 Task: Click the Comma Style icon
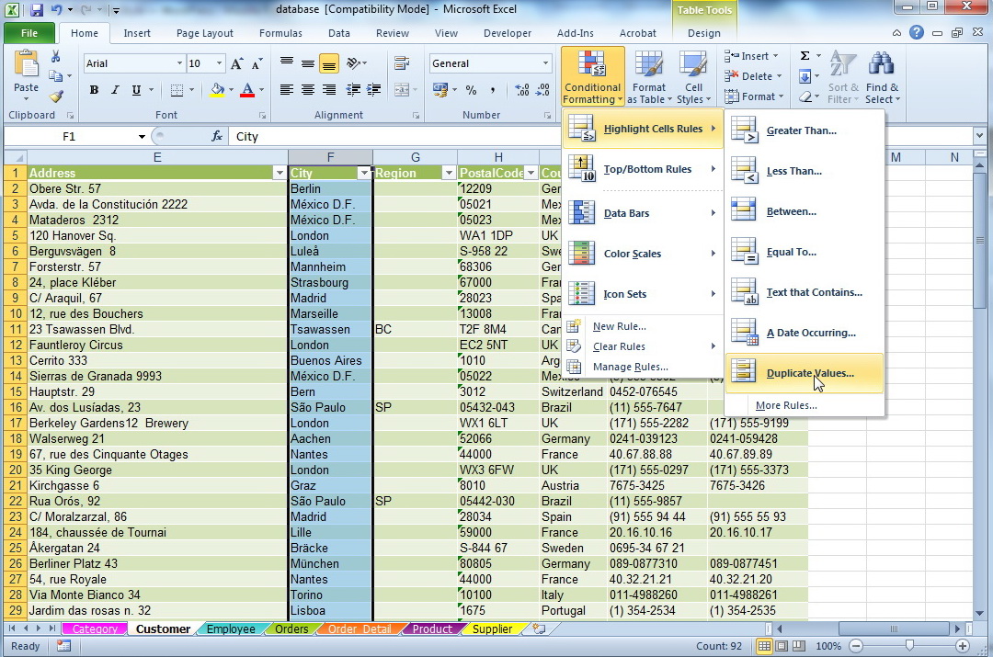click(x=492, y=90)
